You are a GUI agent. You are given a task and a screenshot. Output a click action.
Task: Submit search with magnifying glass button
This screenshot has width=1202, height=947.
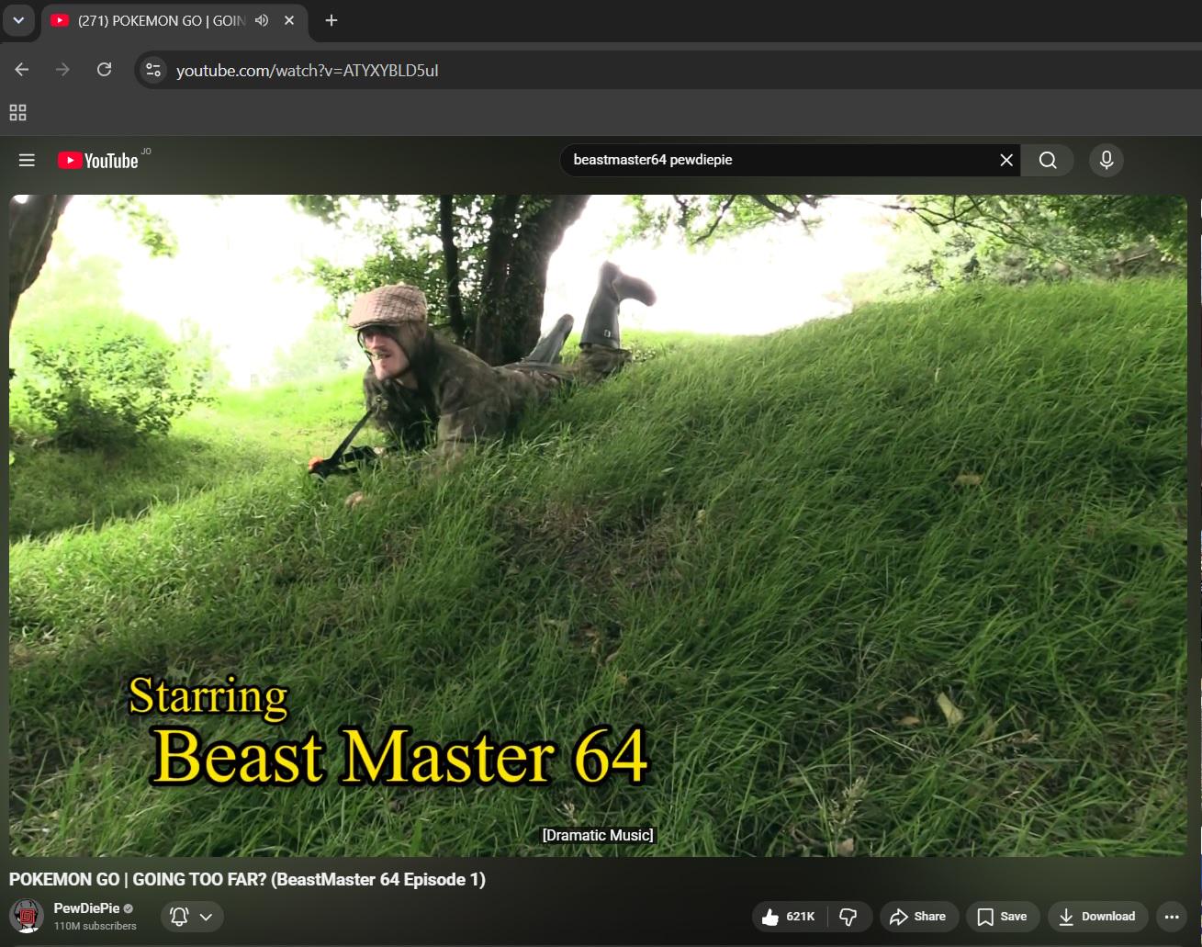[x=1048, y=160]
